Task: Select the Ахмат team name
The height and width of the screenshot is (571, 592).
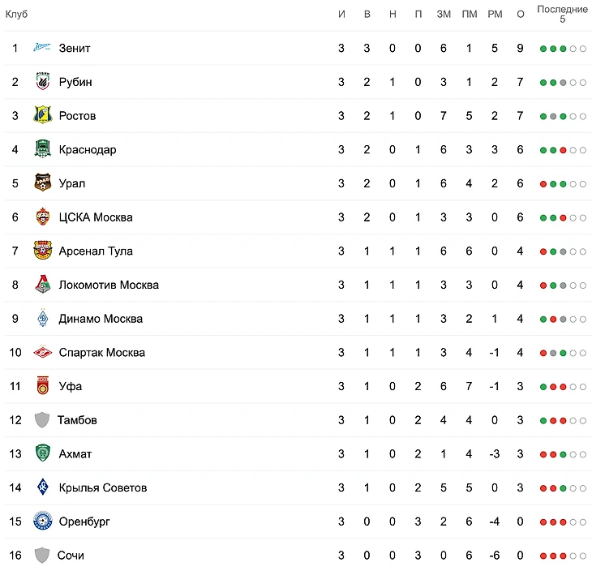Action: [75, 453]
